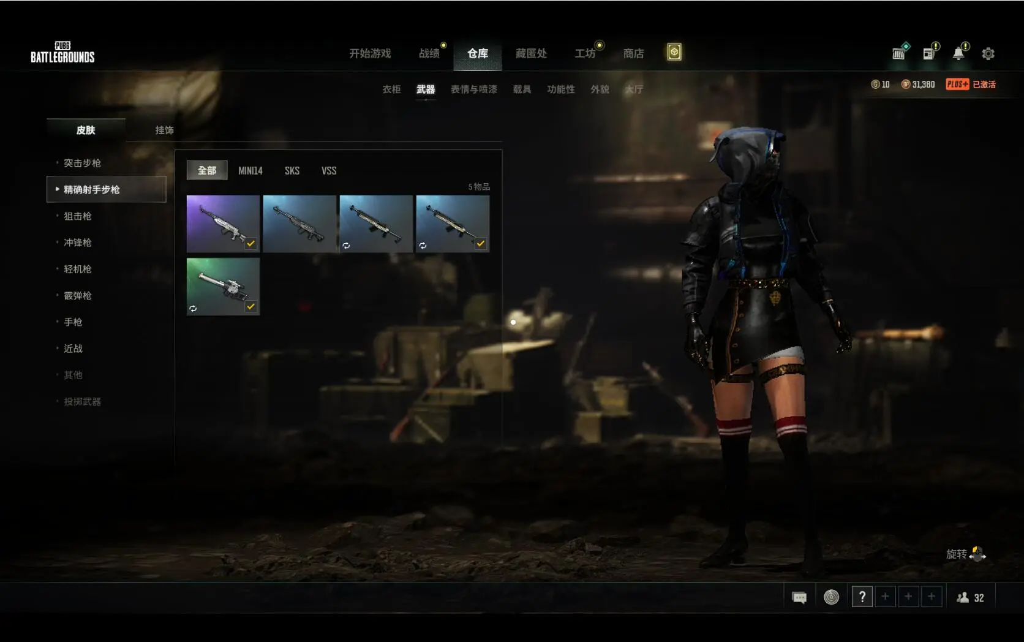
Task: Open the crate icon with teal diamond badge
Action: [899, 53]
